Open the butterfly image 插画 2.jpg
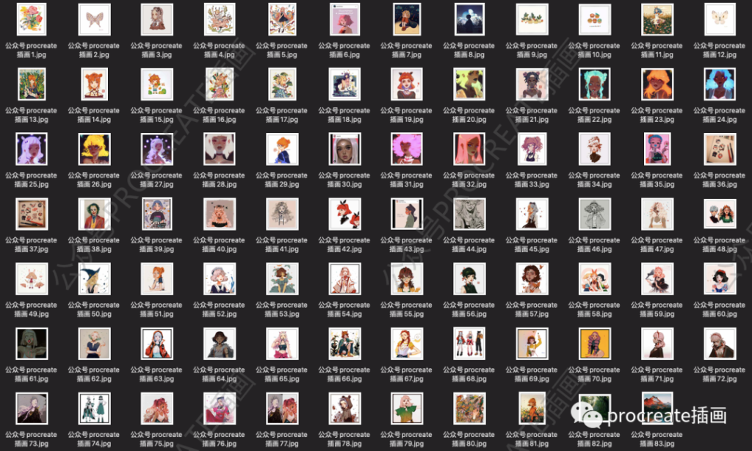The height and width of the screenshot is (451, 752). tap(94, 20)
